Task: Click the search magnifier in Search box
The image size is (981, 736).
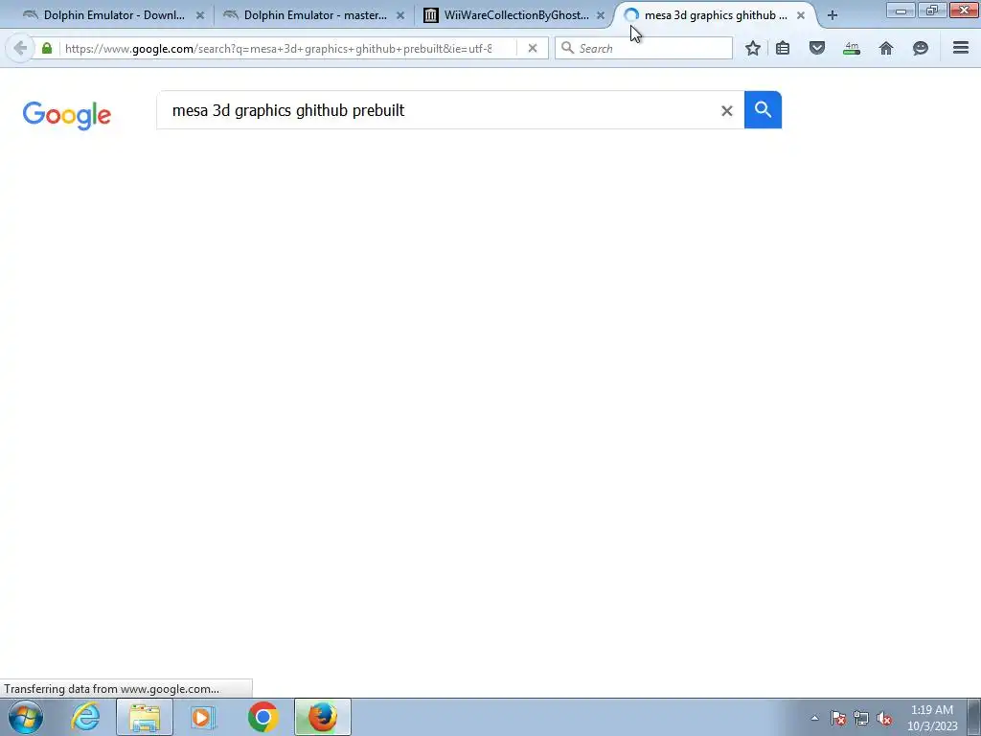Action: (567, 48)
